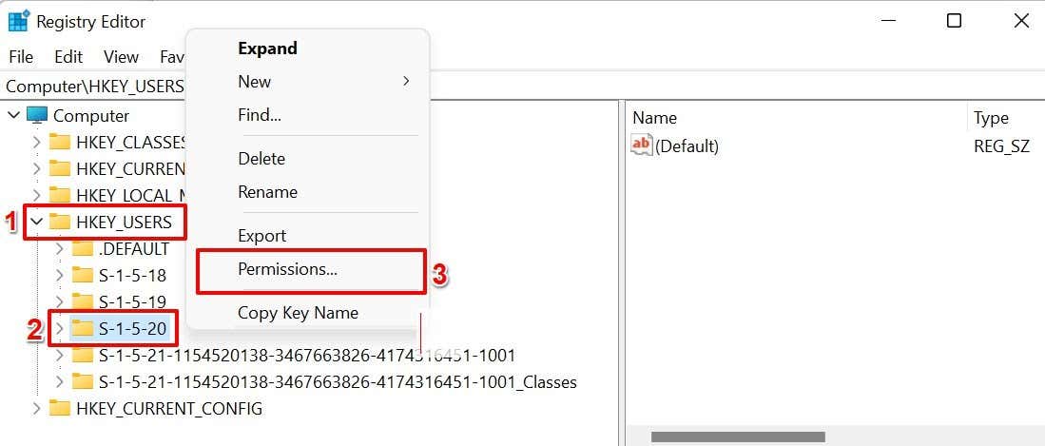The image size is (1045, 446).
Task: Click the folder icon of the key ending in 1001
Action: click(83, 355)
